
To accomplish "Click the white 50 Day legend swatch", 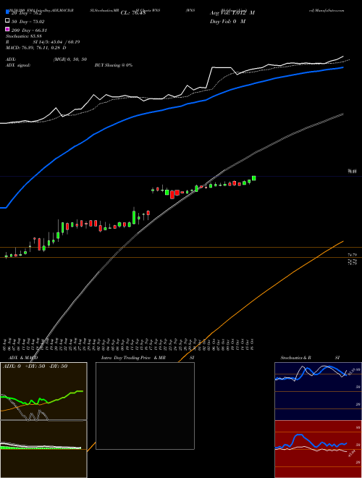I will tap(8, 21).
